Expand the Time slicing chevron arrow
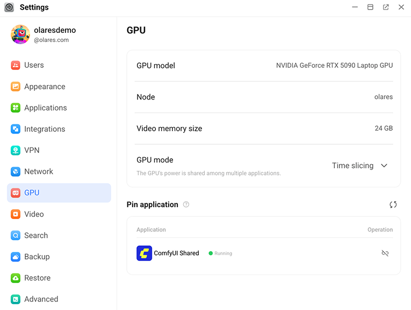This screenshot has width=411, height=310. 384,166
